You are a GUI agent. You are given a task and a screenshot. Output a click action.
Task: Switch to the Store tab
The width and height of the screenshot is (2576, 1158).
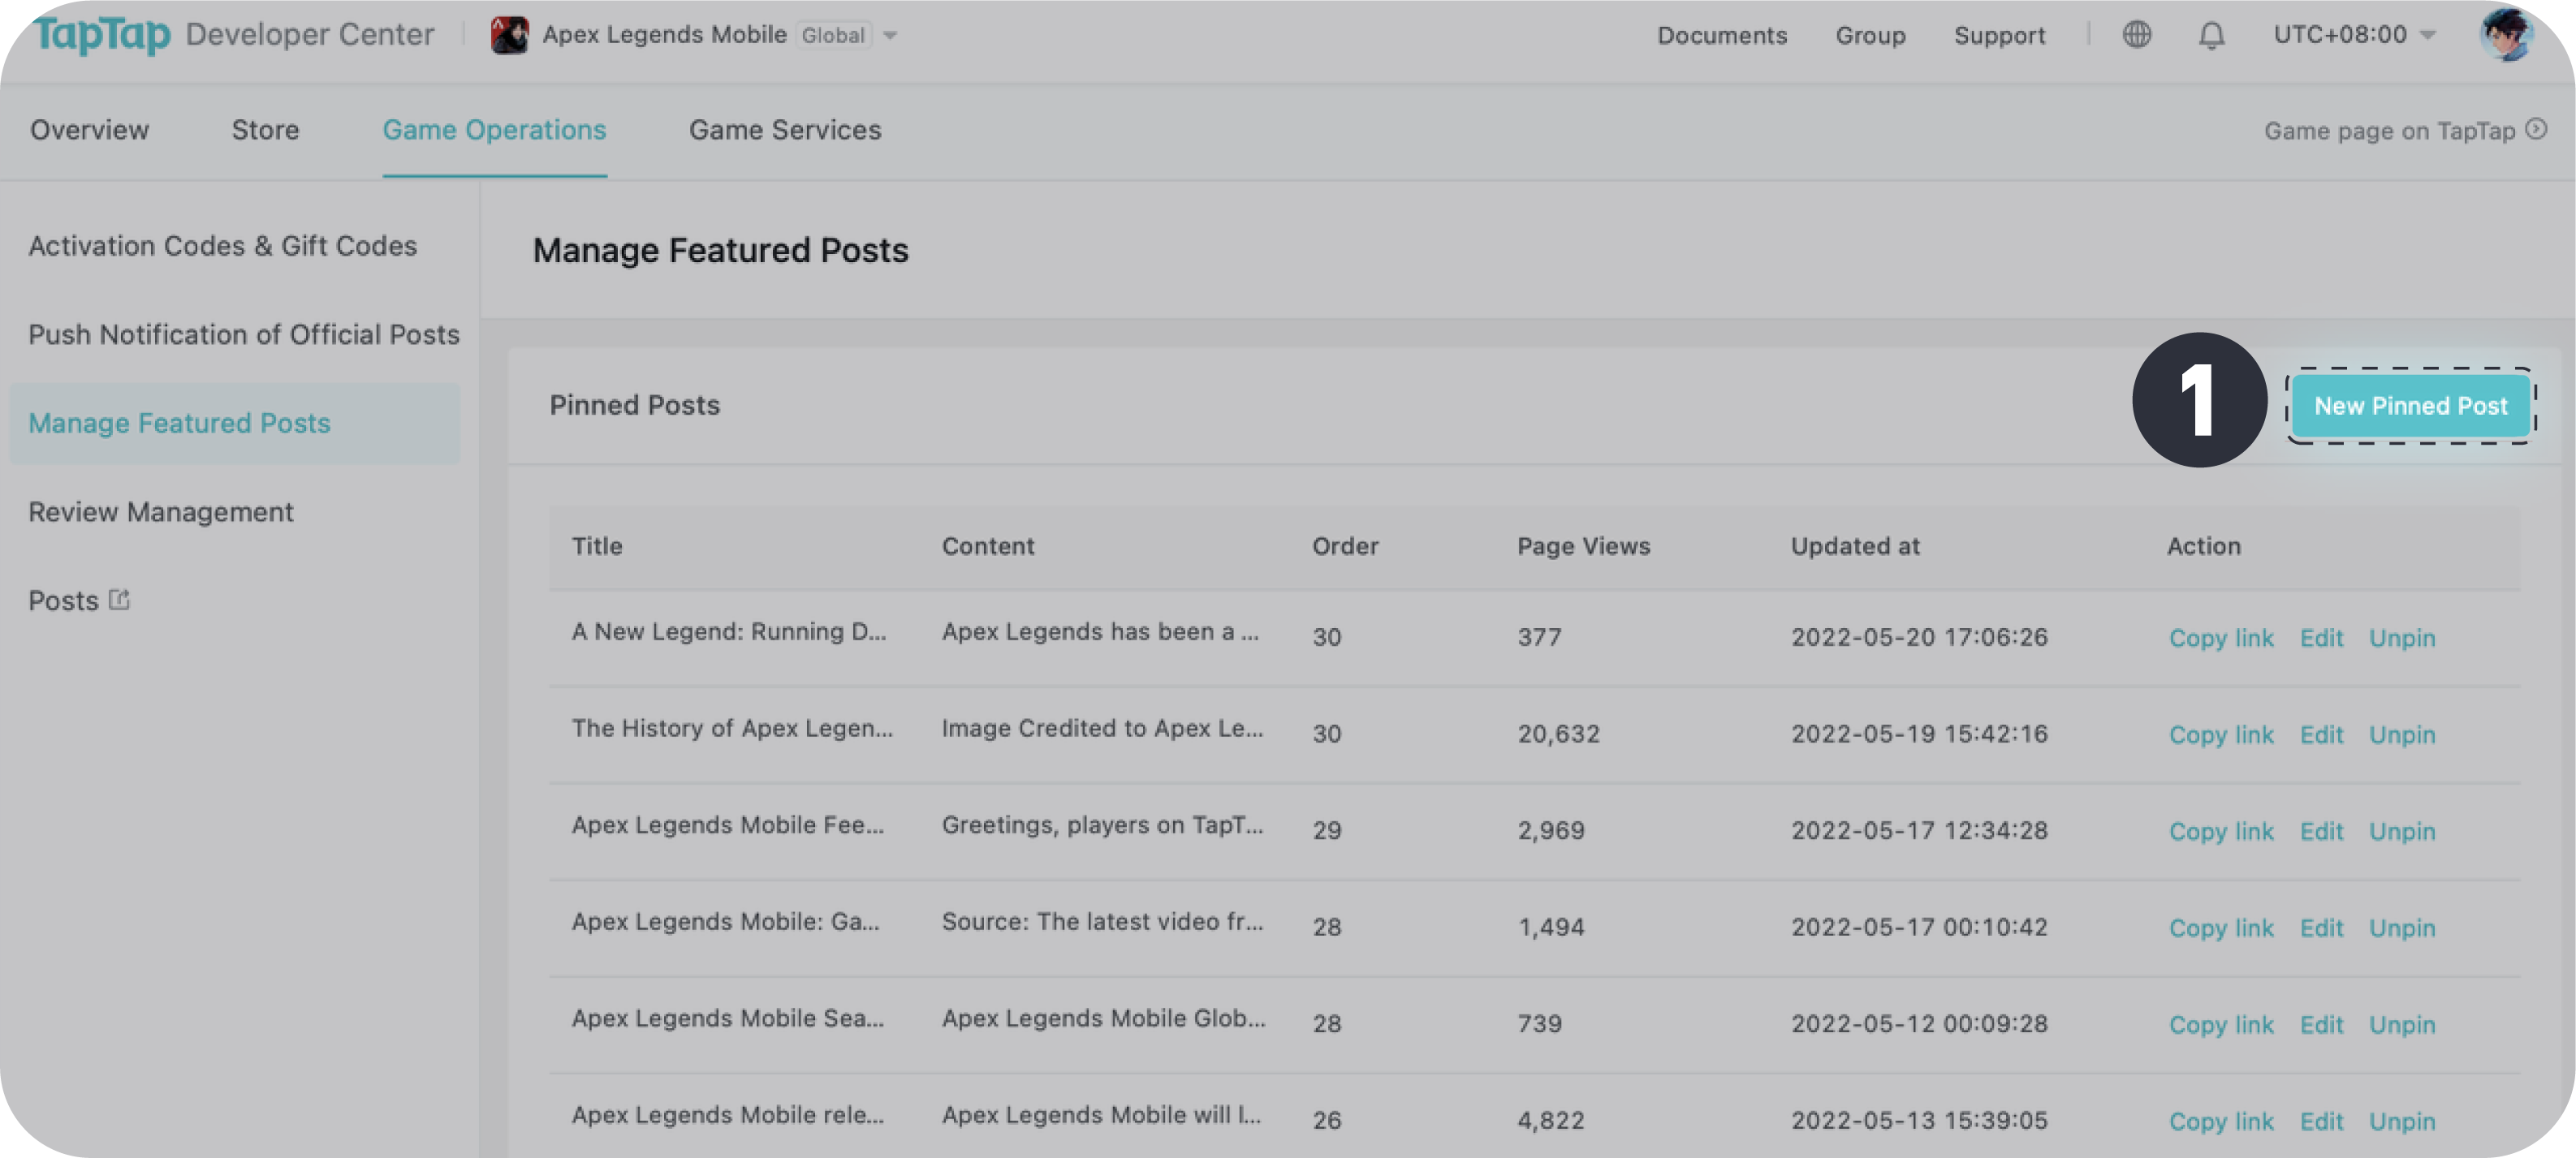(x=265, y=130)
